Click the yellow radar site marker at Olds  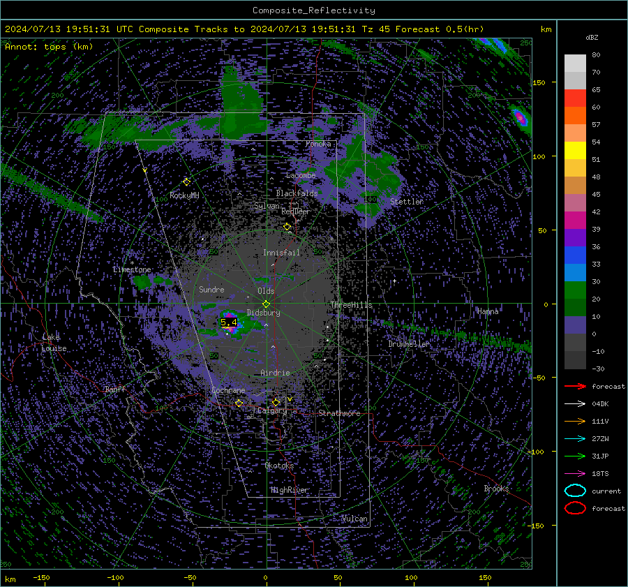[x=266, y=304]
